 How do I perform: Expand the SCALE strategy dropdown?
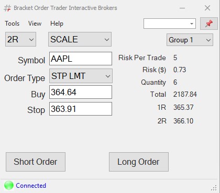pyautogui.click(x=80, y=39)
